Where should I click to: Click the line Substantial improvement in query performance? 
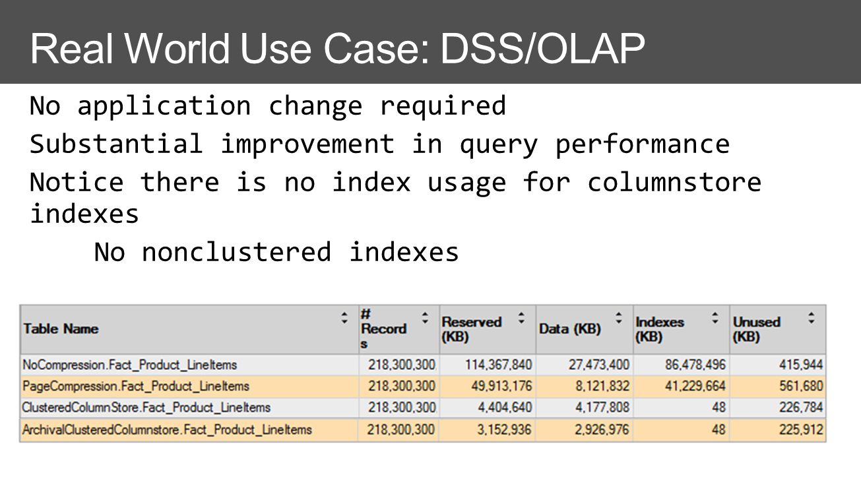(380, 144)
